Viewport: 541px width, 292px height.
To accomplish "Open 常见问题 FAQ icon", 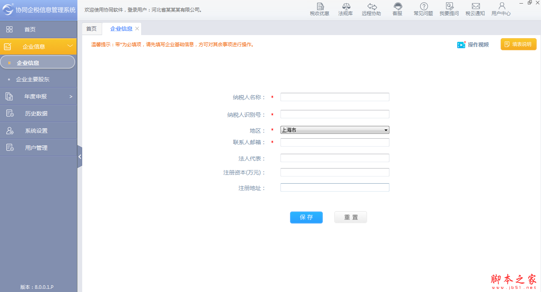I will pos(423,9).
